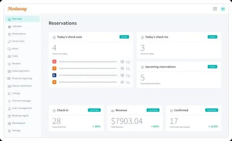The image size is (232, 141).
Task: Click the $7903.04 revenue value
Action: (127, 121)
